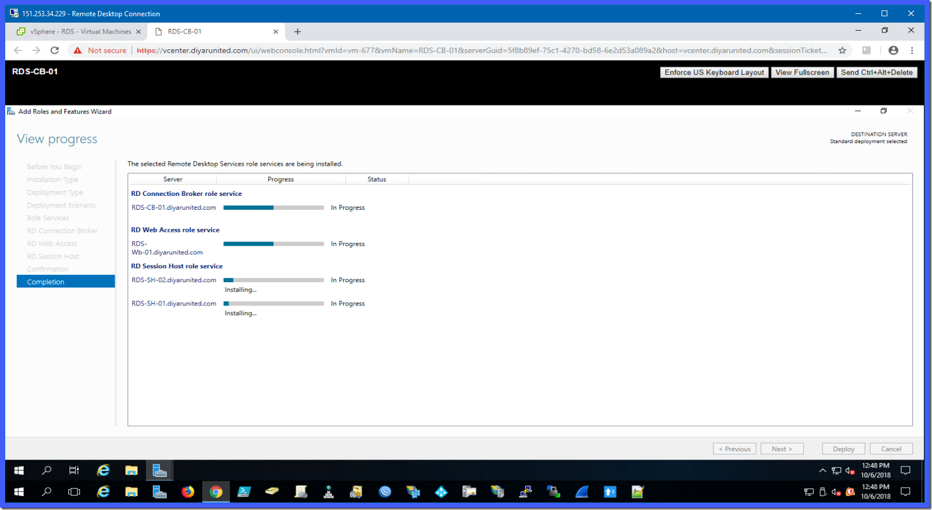Viewport: 932px width, 510px height.
Task: Open a new browser tab
Action: [297, 32]
